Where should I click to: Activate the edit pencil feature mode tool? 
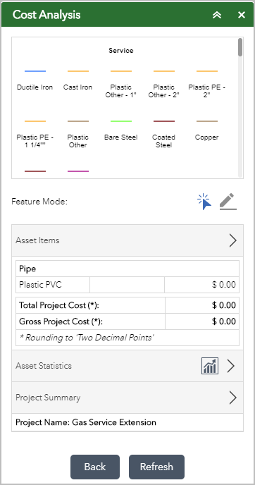pyautogui.click(x=228, y=202)
